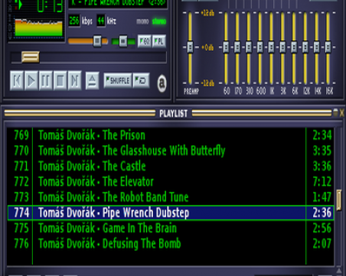Image resolution: width=346 pixels, height=276 pixels.
Task: Click the playlist scrollbar handle
Action: (339, 200)
